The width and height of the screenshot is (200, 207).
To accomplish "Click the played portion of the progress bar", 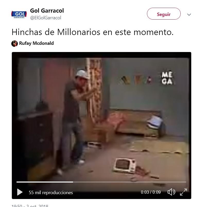I will pyautogui.click(x=45, y=182).
